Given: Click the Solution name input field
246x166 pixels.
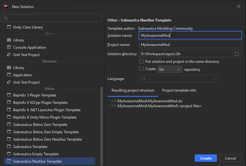Looking at the screenshot, I should click(x=190, y=36).
